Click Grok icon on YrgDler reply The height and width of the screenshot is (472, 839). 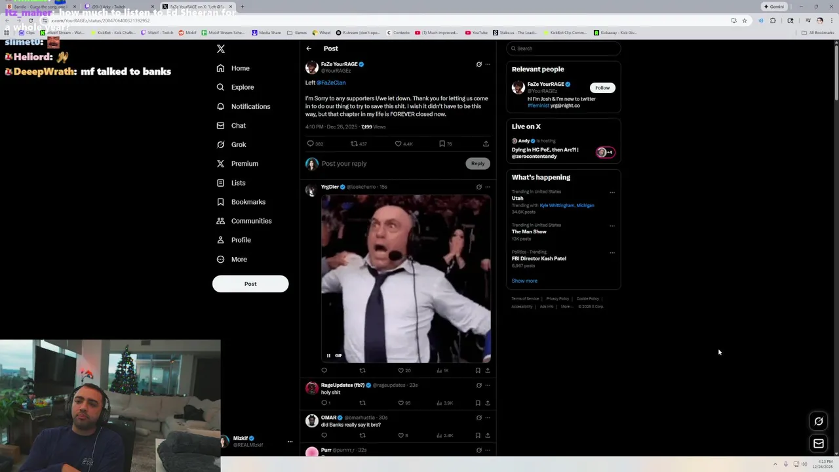coord(478,187)
